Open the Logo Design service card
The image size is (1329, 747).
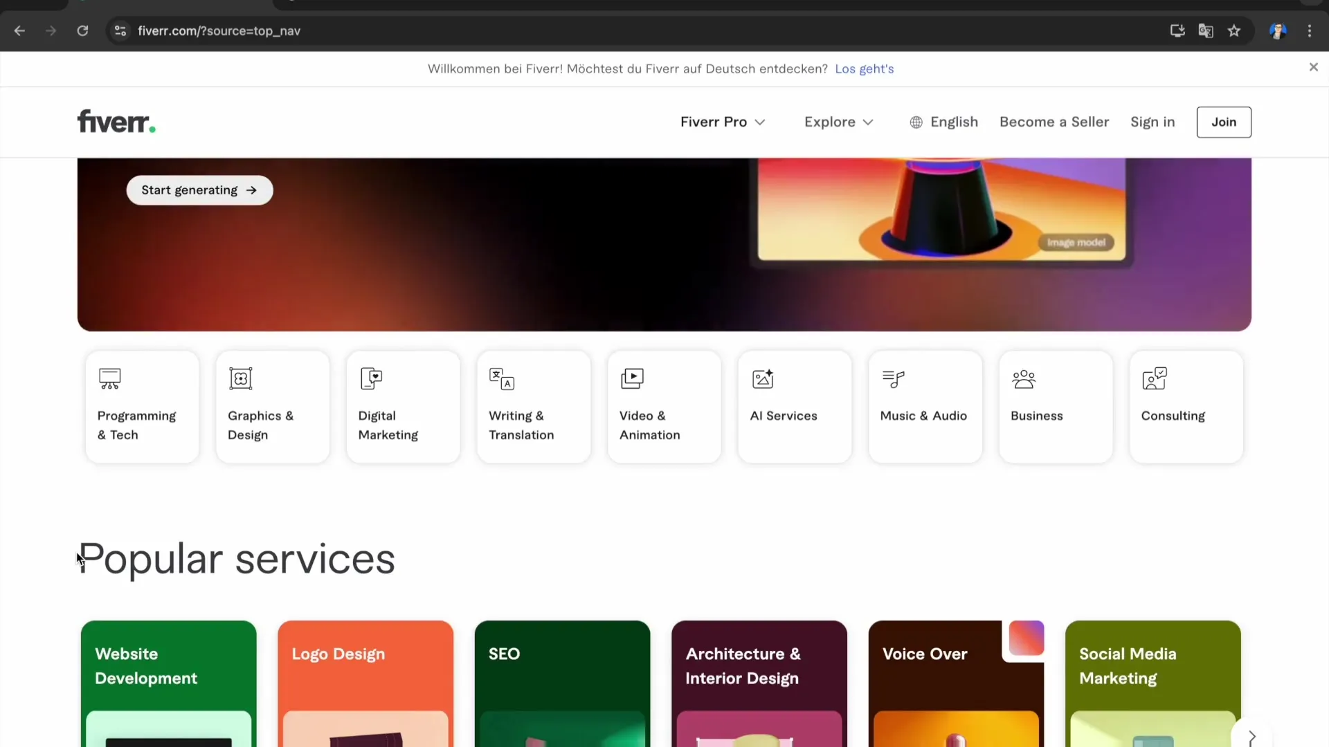(x=365, y=681)
